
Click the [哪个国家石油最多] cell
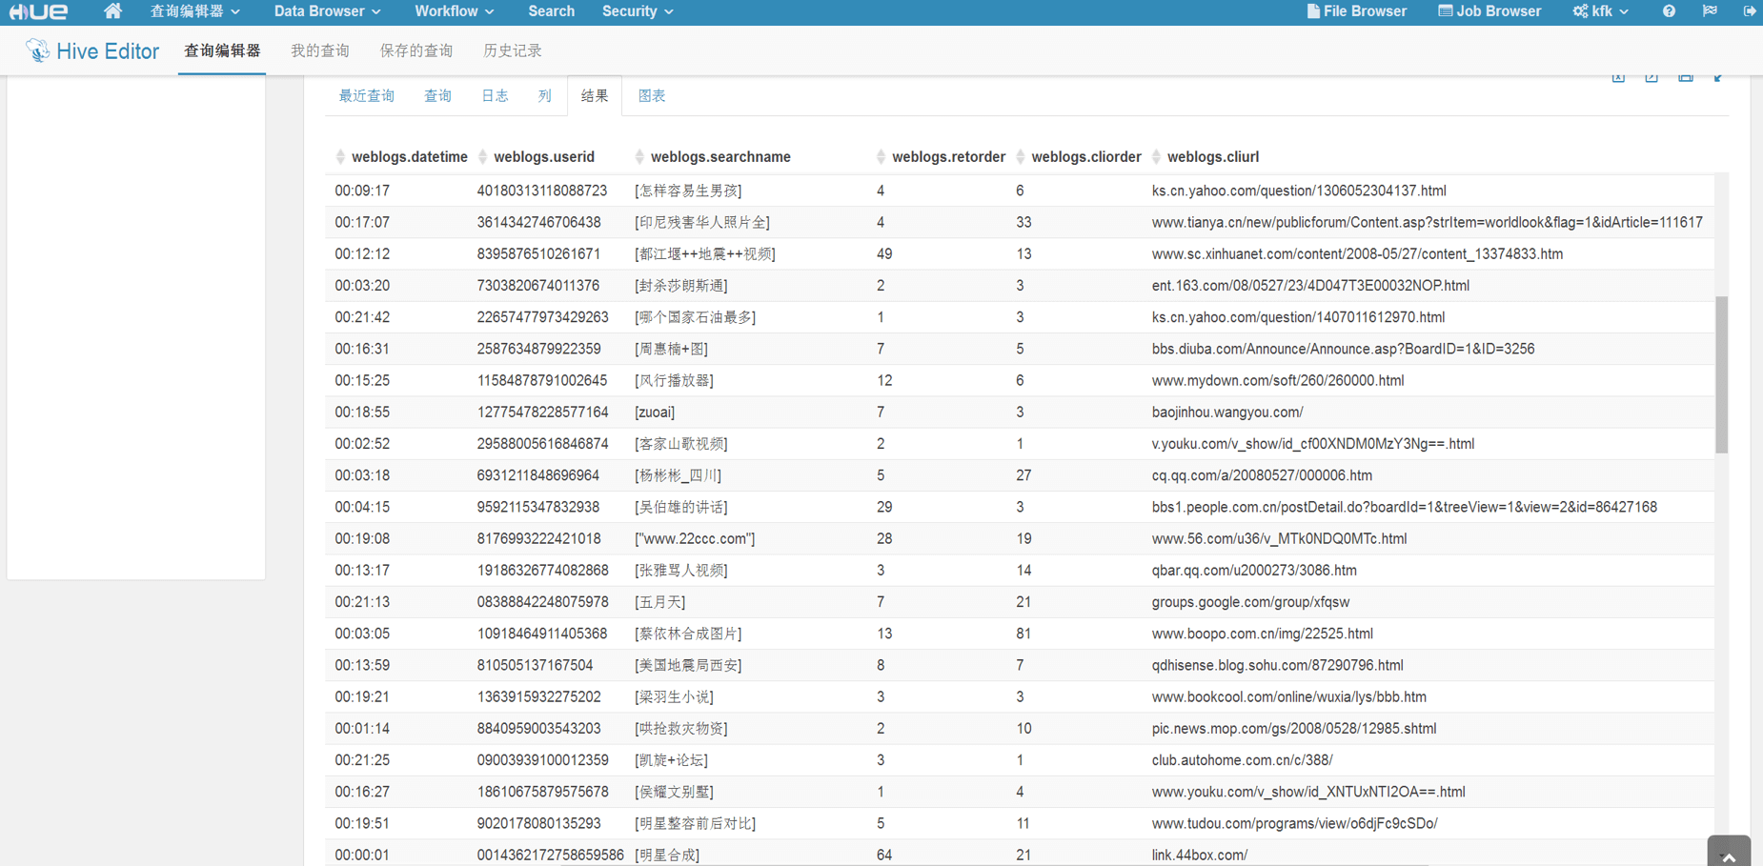click(x=696, y=317)
